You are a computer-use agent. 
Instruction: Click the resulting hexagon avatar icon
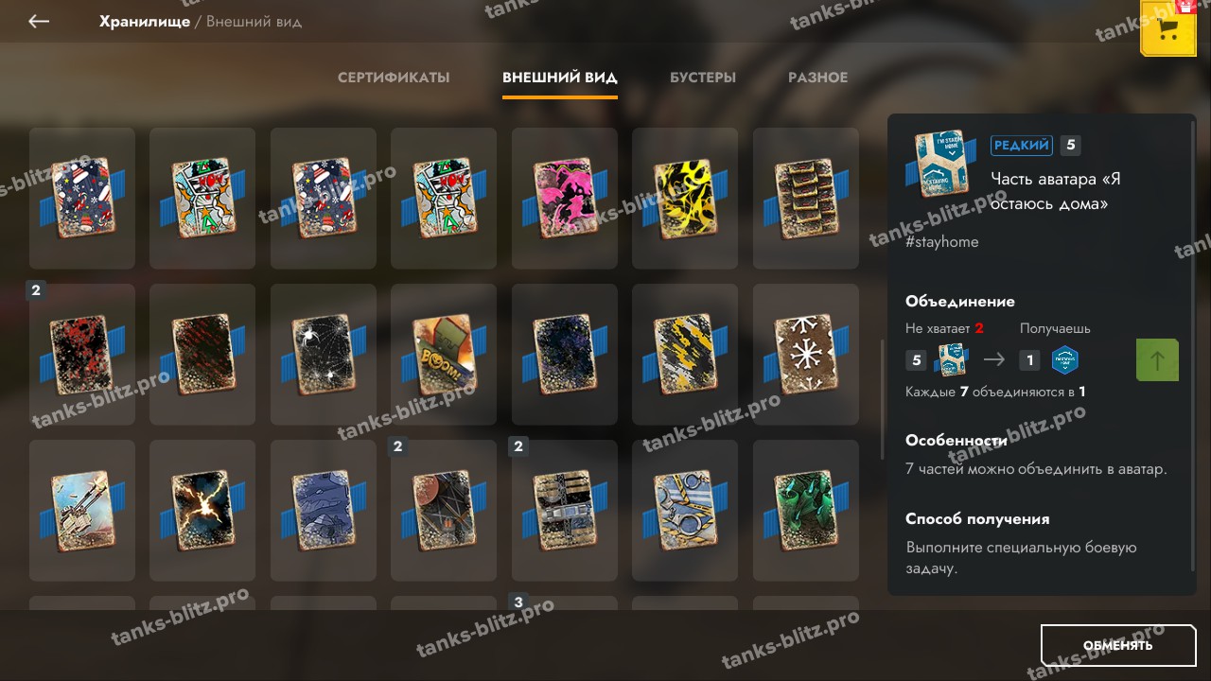1065,359
